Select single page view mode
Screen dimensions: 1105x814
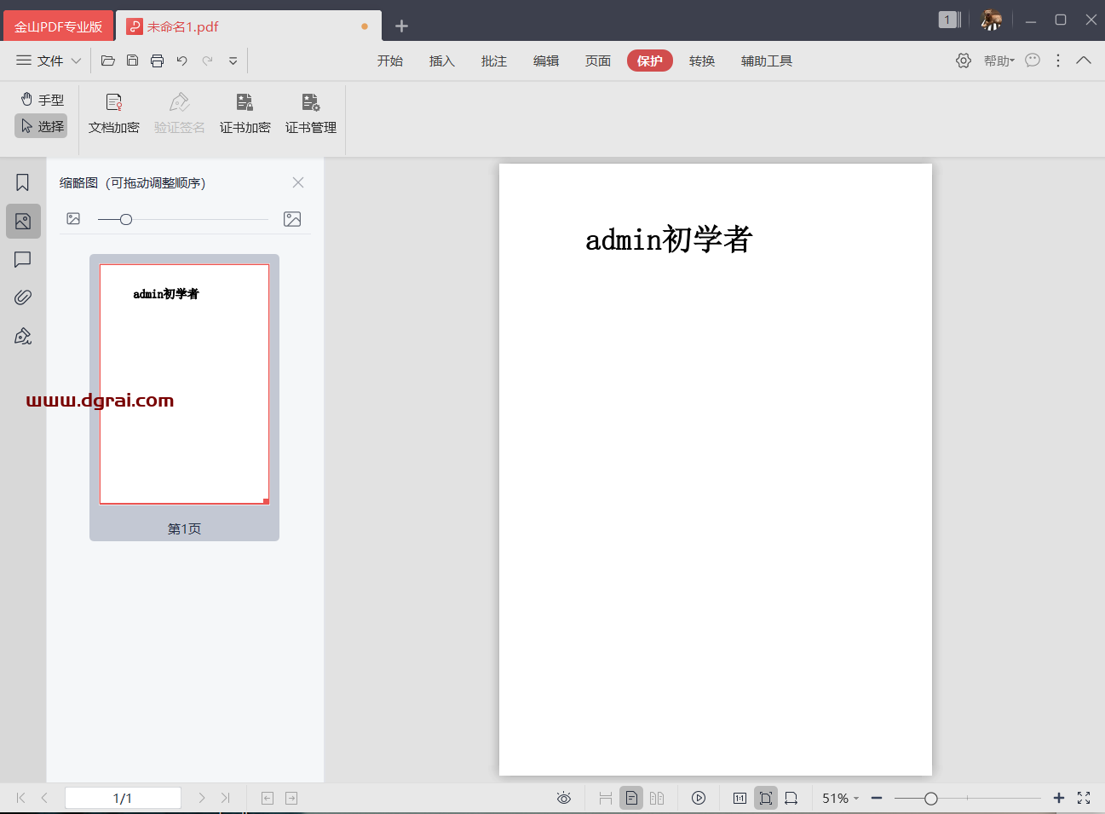coord(631,798)
